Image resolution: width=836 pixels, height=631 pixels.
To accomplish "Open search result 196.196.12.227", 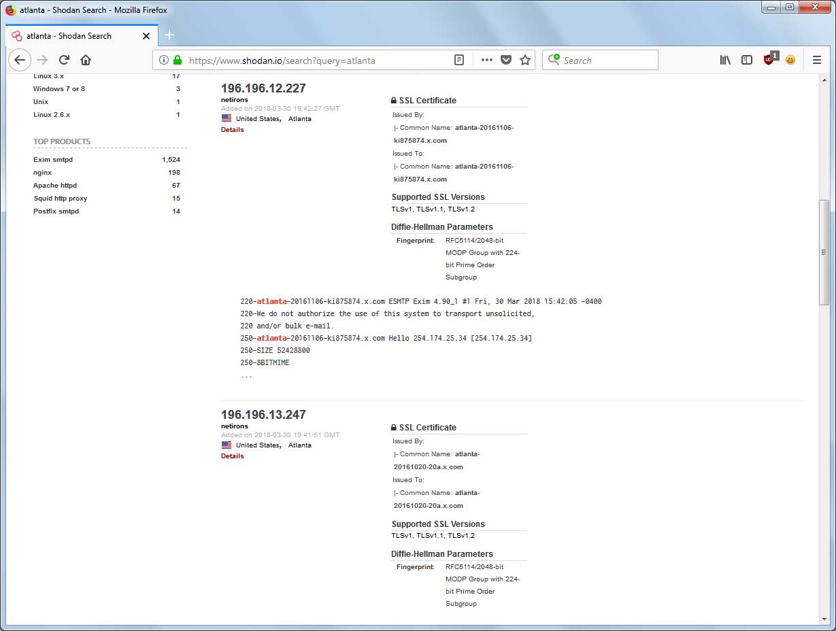I will click(263, 88).
